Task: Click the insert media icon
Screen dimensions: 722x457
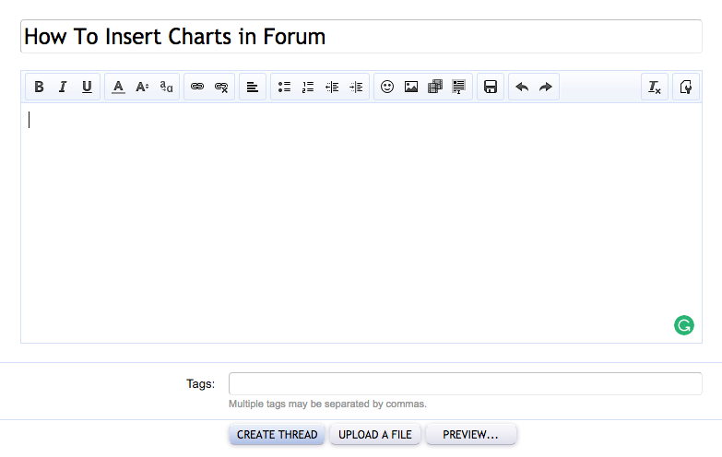Action: point(435,88)
